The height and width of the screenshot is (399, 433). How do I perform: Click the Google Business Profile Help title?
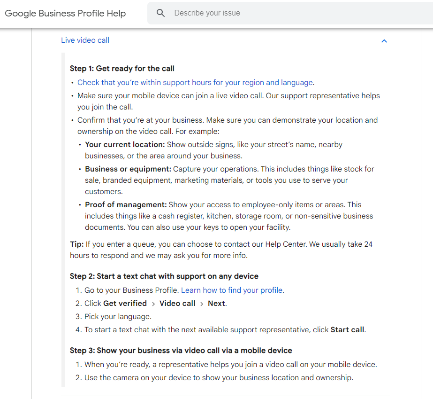(65, 13)
